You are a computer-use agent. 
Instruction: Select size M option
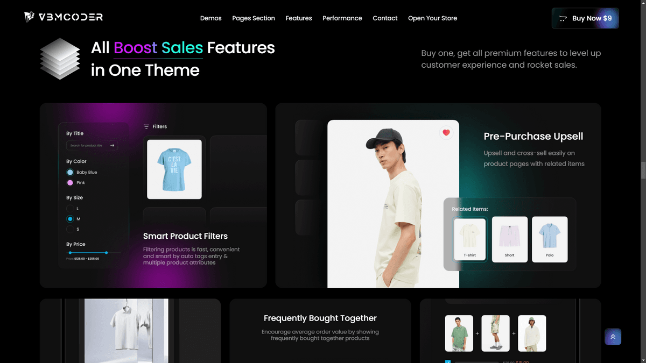click(x=70, y=219)
